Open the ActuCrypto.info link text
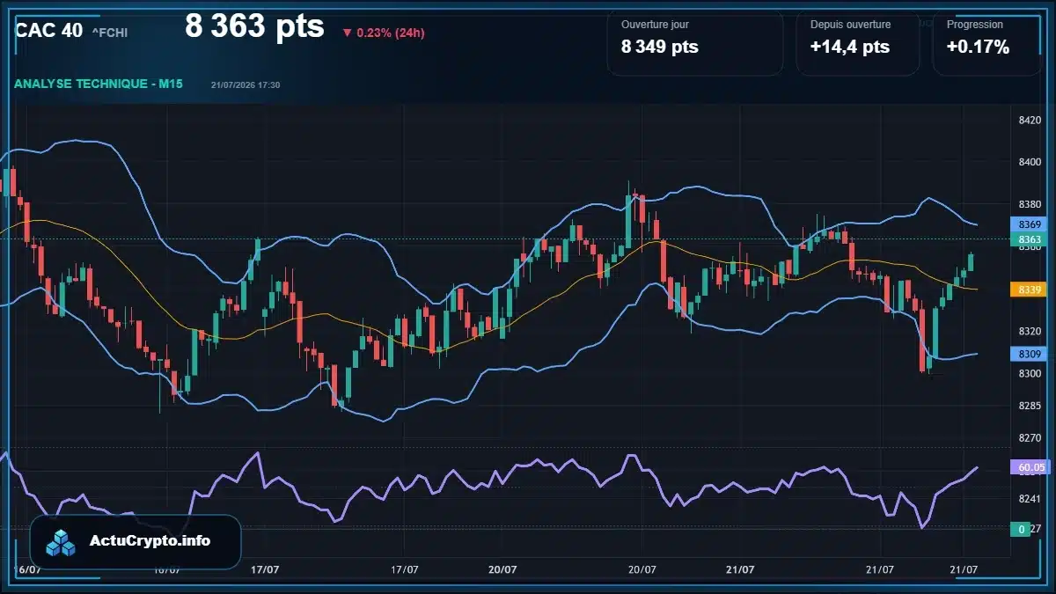 (150, 541)
